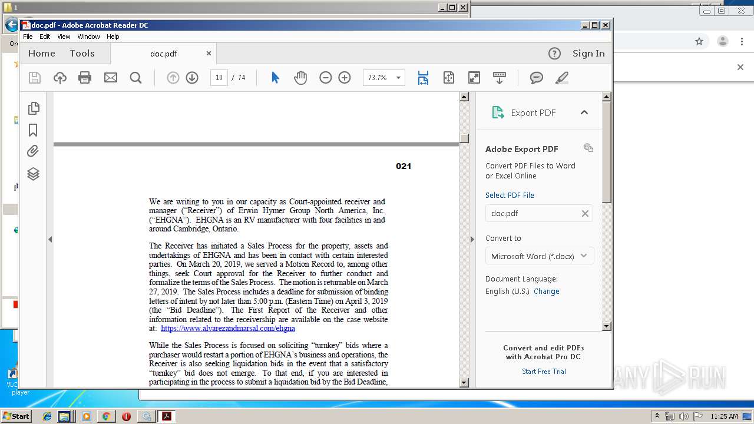Click the page number input field

tap(219, 78)
